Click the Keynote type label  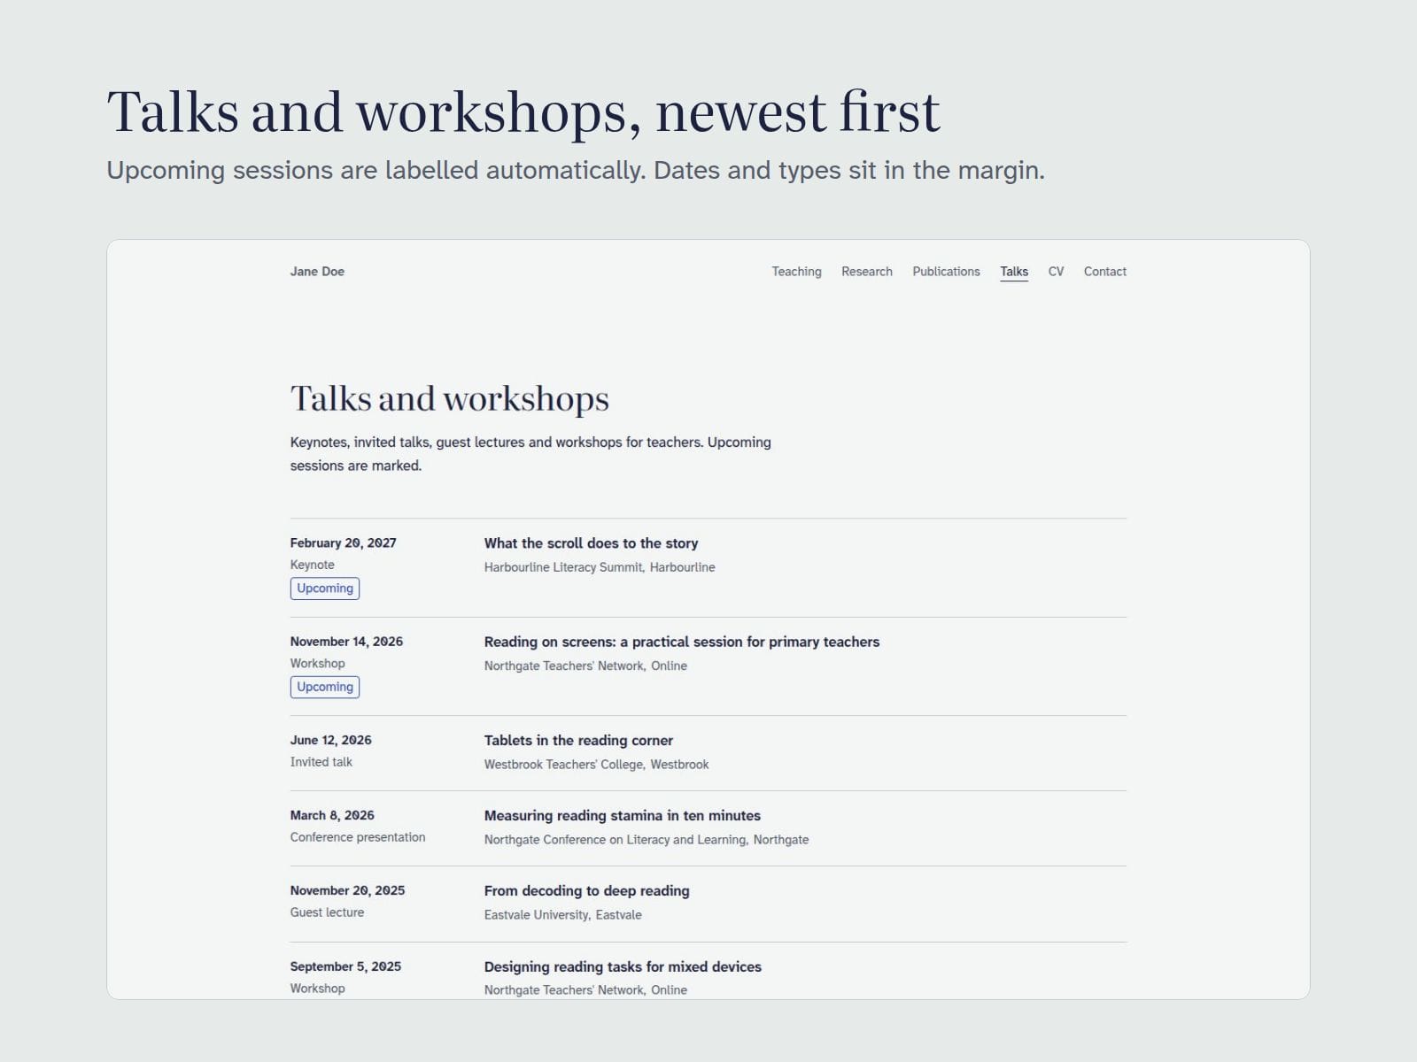pos(312,565)
